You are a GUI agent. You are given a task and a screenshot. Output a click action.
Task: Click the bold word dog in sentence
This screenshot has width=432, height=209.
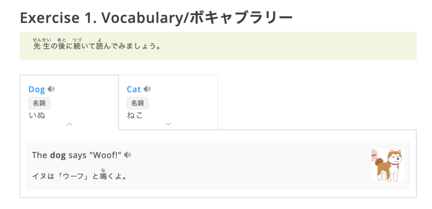(x=58, y=155)
